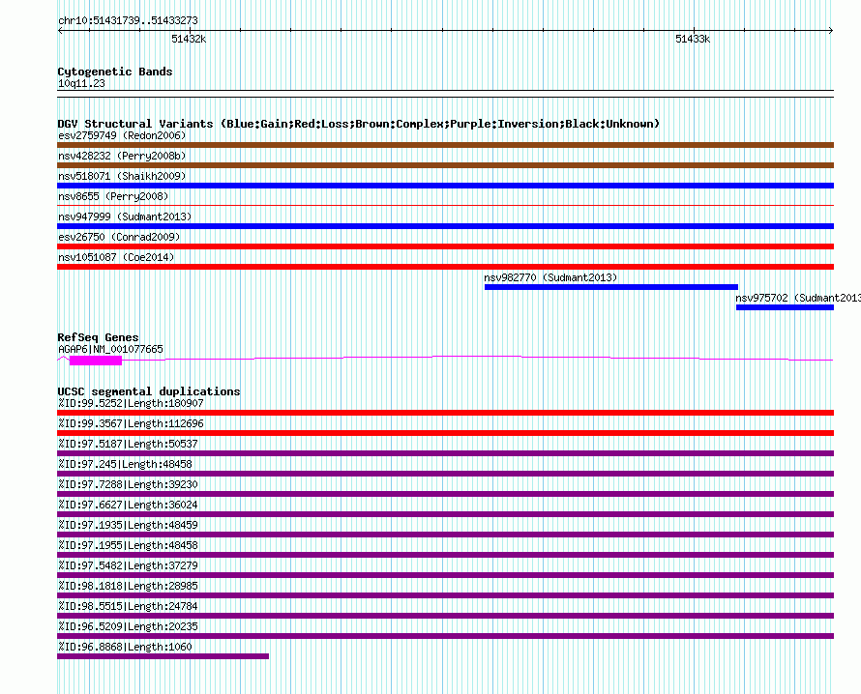Click the %ID:96.8868|Length:1060 label

(125, 647)
